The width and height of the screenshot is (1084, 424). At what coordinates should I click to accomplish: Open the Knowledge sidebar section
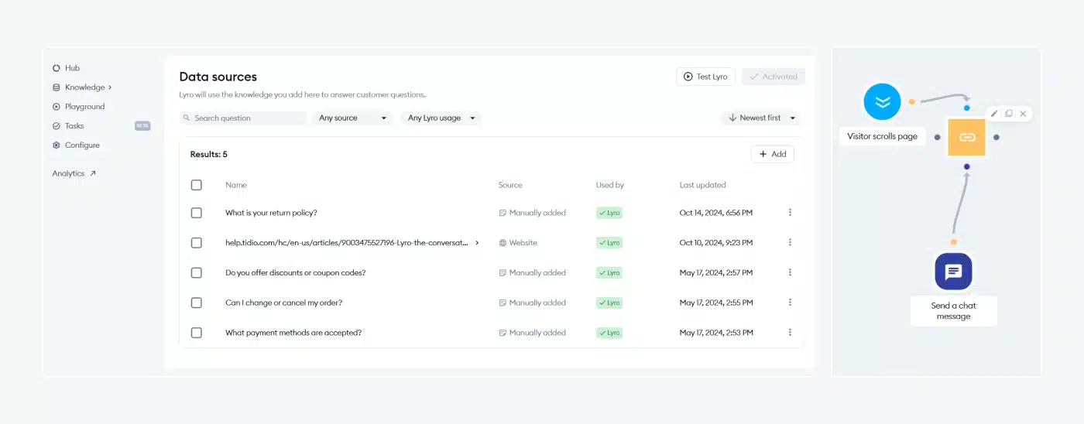pyautogui.click(x=82, y=87)
